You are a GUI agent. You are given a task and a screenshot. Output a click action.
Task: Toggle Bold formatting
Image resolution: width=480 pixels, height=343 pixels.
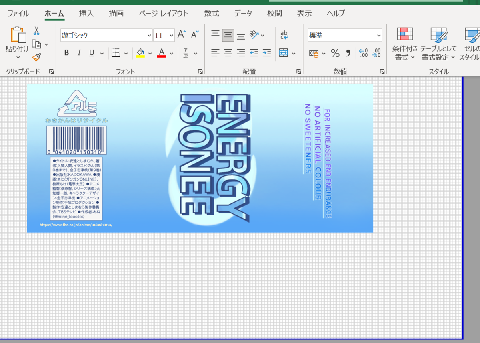66,53
